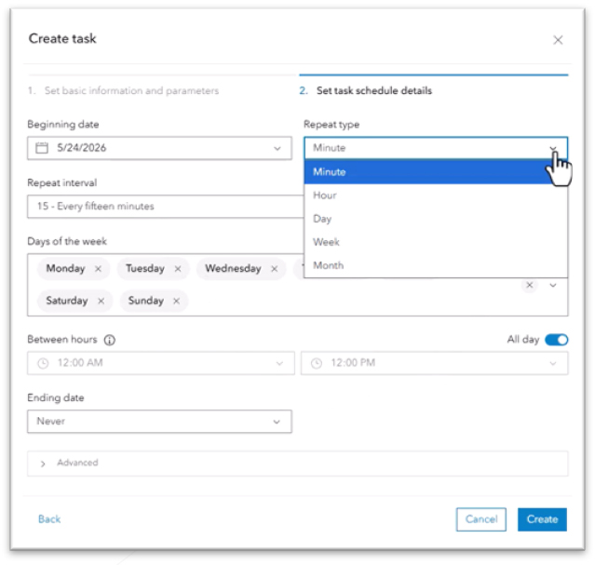595x565 pixels.
Task: Select Minute in Repeat type list
Action: tap(436, 172)
